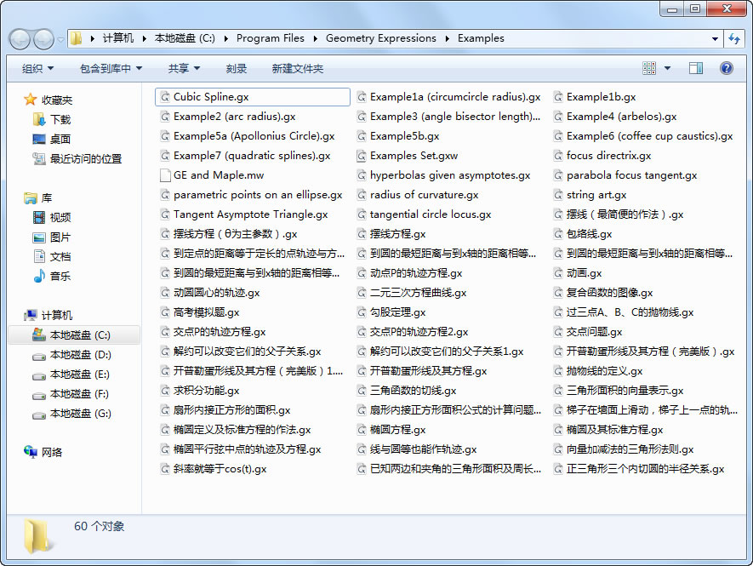753x566 pixels.
Task: Select the Program Files breadcrumb segment
Action: click(x=271, y=38)
